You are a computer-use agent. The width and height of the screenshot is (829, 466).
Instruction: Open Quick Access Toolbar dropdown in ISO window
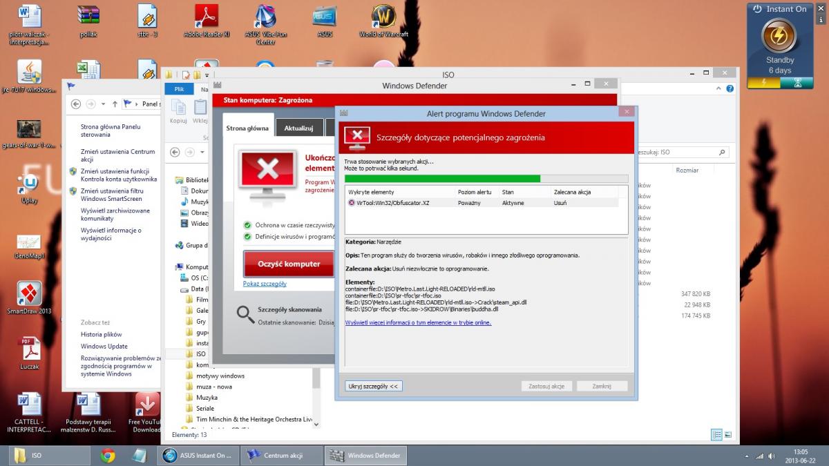(207, 75)
